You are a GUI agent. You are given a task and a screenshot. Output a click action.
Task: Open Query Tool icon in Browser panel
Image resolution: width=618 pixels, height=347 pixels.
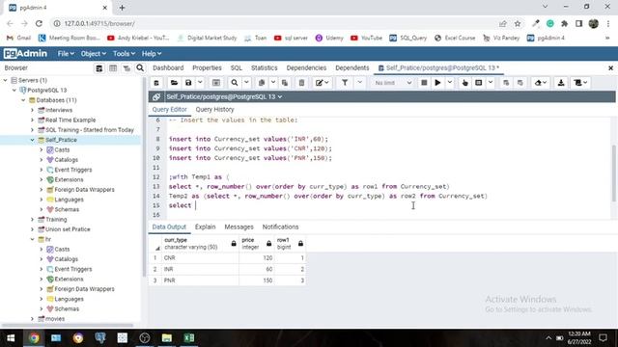(98, 68)
